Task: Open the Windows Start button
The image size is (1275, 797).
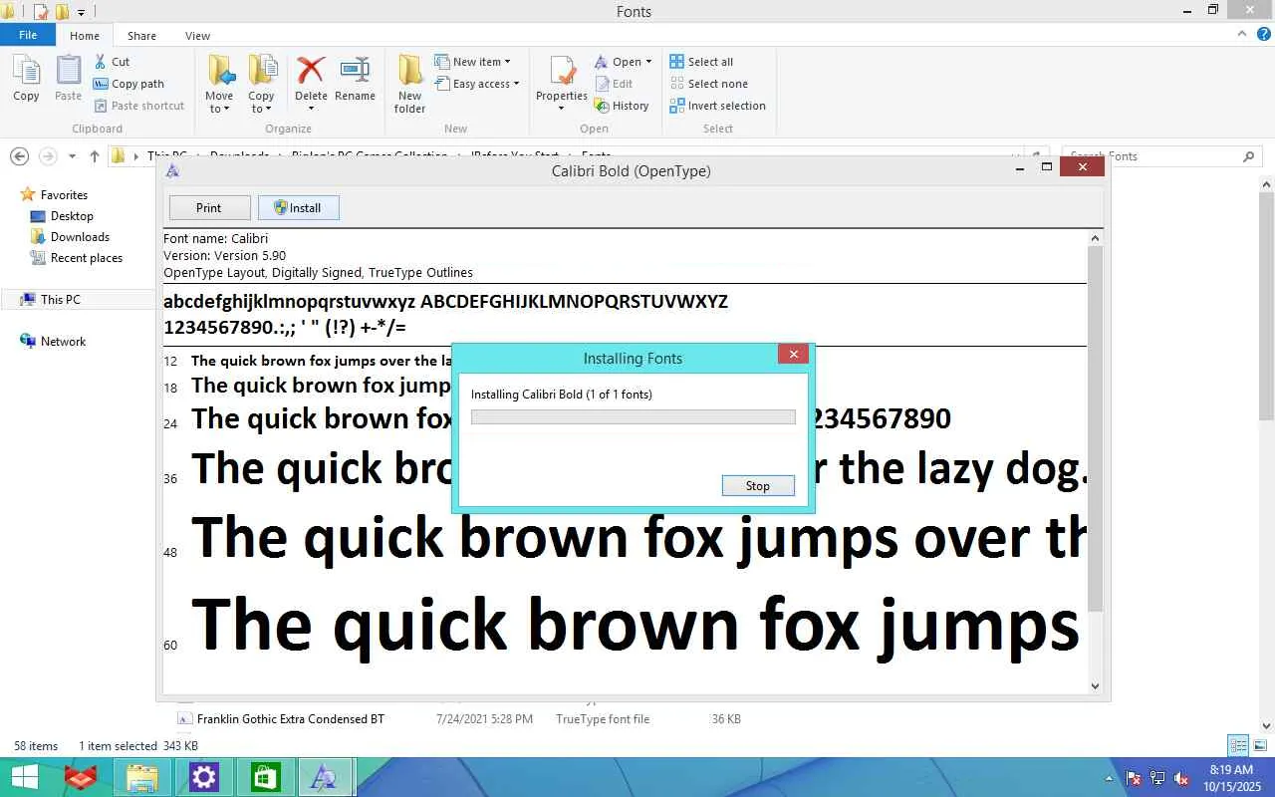Action: (x=24, y=777)
